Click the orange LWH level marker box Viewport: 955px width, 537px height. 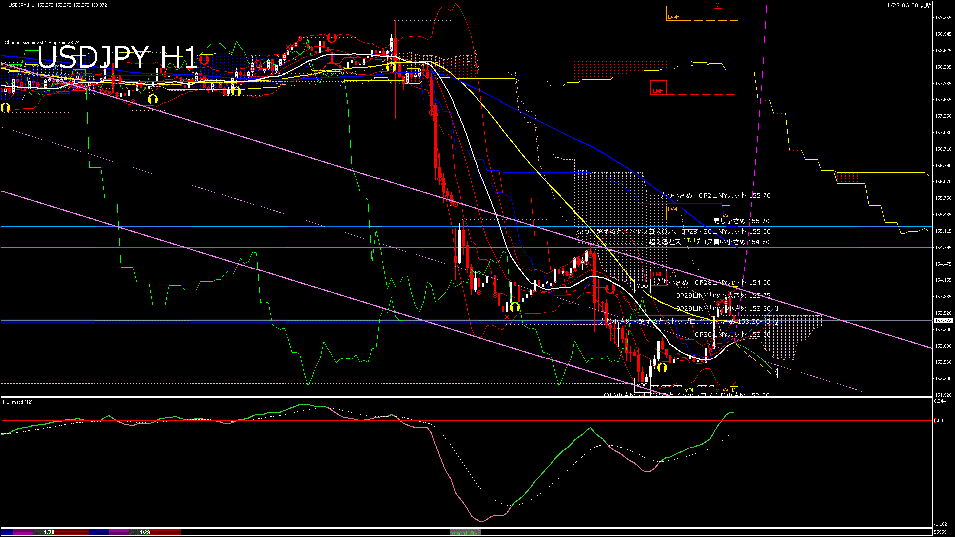point(674,14)
